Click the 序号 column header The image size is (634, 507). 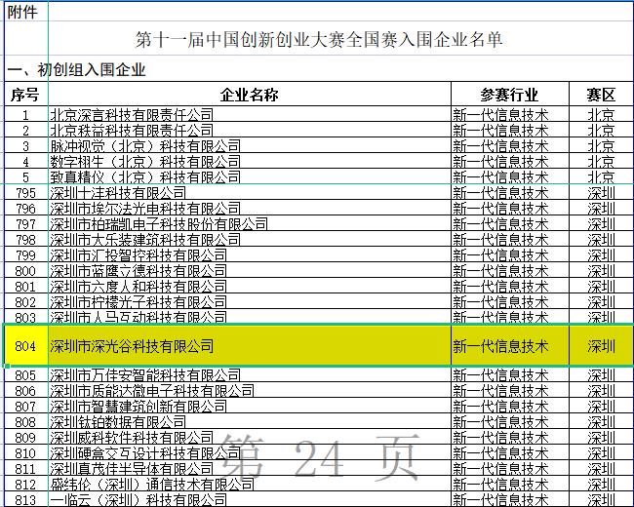point(24,95)
